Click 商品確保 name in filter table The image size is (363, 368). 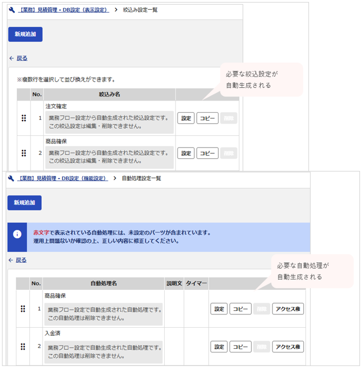[x=56, y=141]
